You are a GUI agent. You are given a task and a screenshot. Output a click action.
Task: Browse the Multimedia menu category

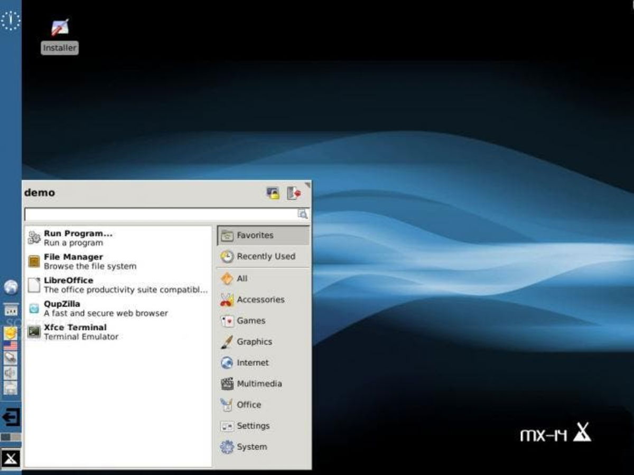pyautogui.click(x=258, y=384)
